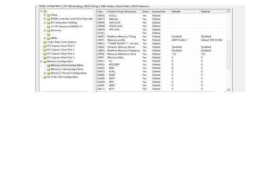Switch to the PCI IRQ Routing tab
The width and height of the screenshot is (271, 187).
73,7
